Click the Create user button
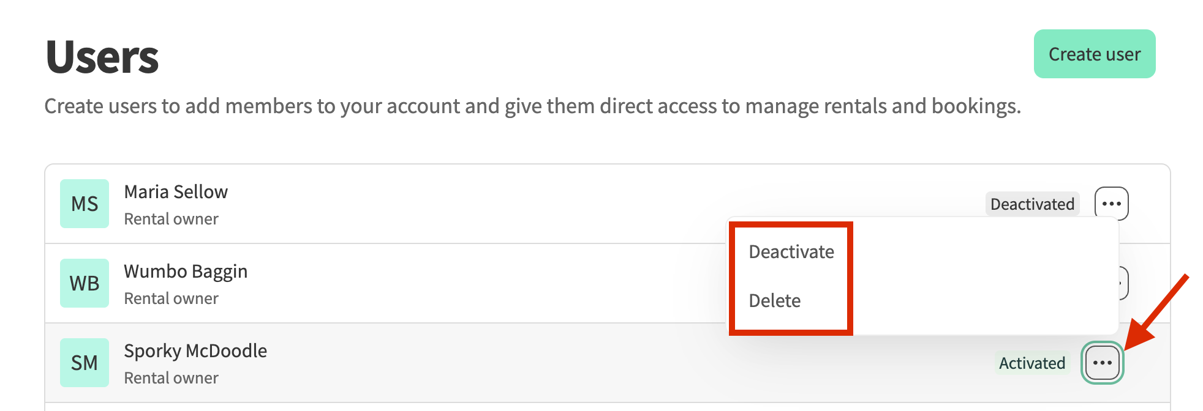 [1095, 54]
